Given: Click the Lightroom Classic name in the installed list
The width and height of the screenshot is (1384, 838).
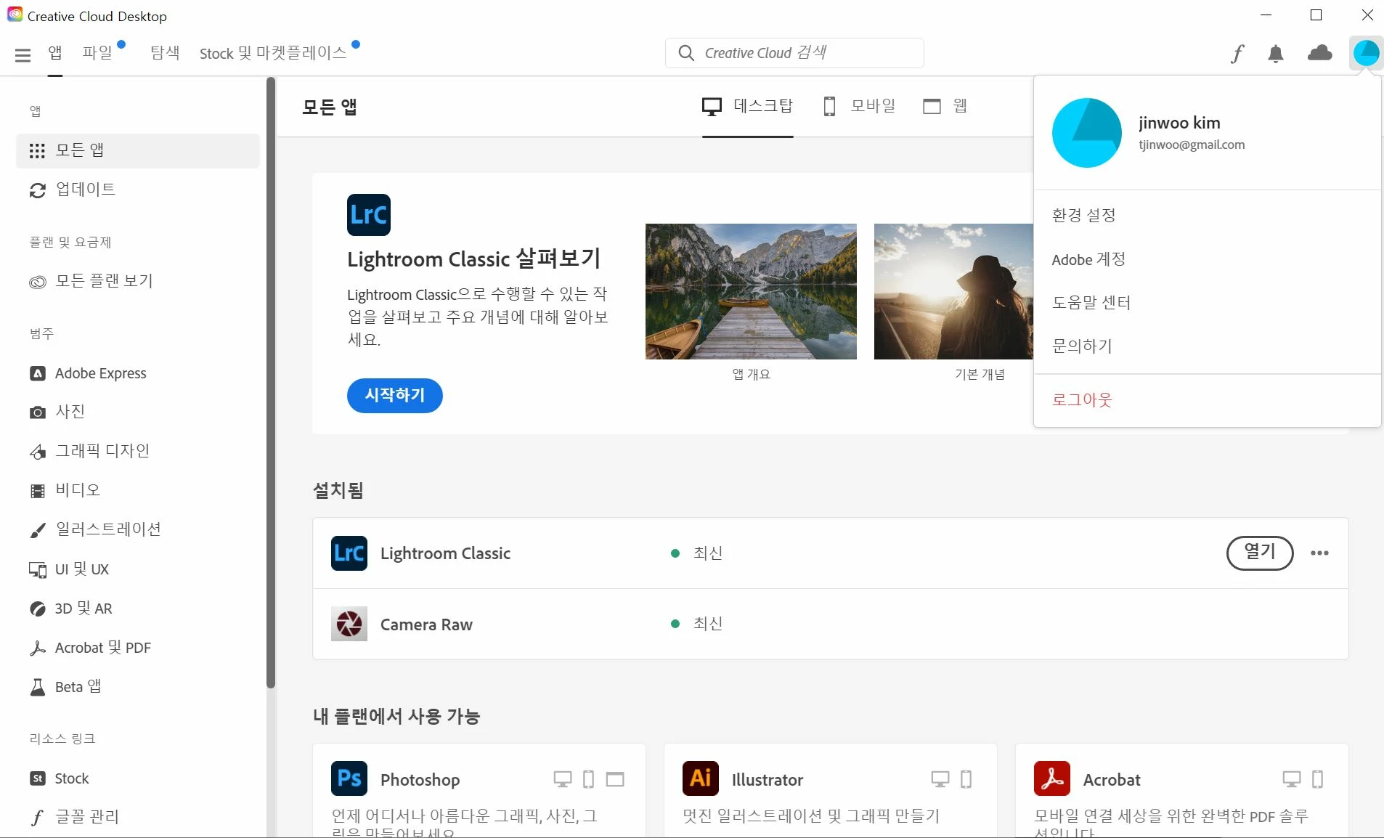Looking at the screenshot, I should [445, 553].
